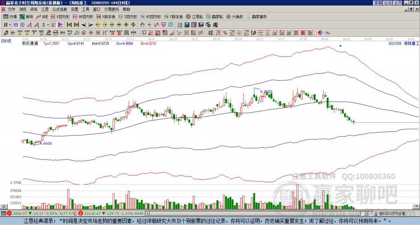420x225 pixels.
Task: Expand bottom-left panel up arrow
Action: pyautogui.click(x=4, y=206)
